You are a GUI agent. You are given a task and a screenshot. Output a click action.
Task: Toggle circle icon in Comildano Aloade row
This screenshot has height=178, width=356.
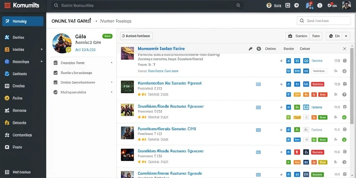[344, 162]
